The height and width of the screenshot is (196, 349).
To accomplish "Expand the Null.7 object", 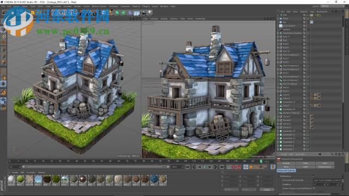I will pyautogui.click(x=278, y=59).
